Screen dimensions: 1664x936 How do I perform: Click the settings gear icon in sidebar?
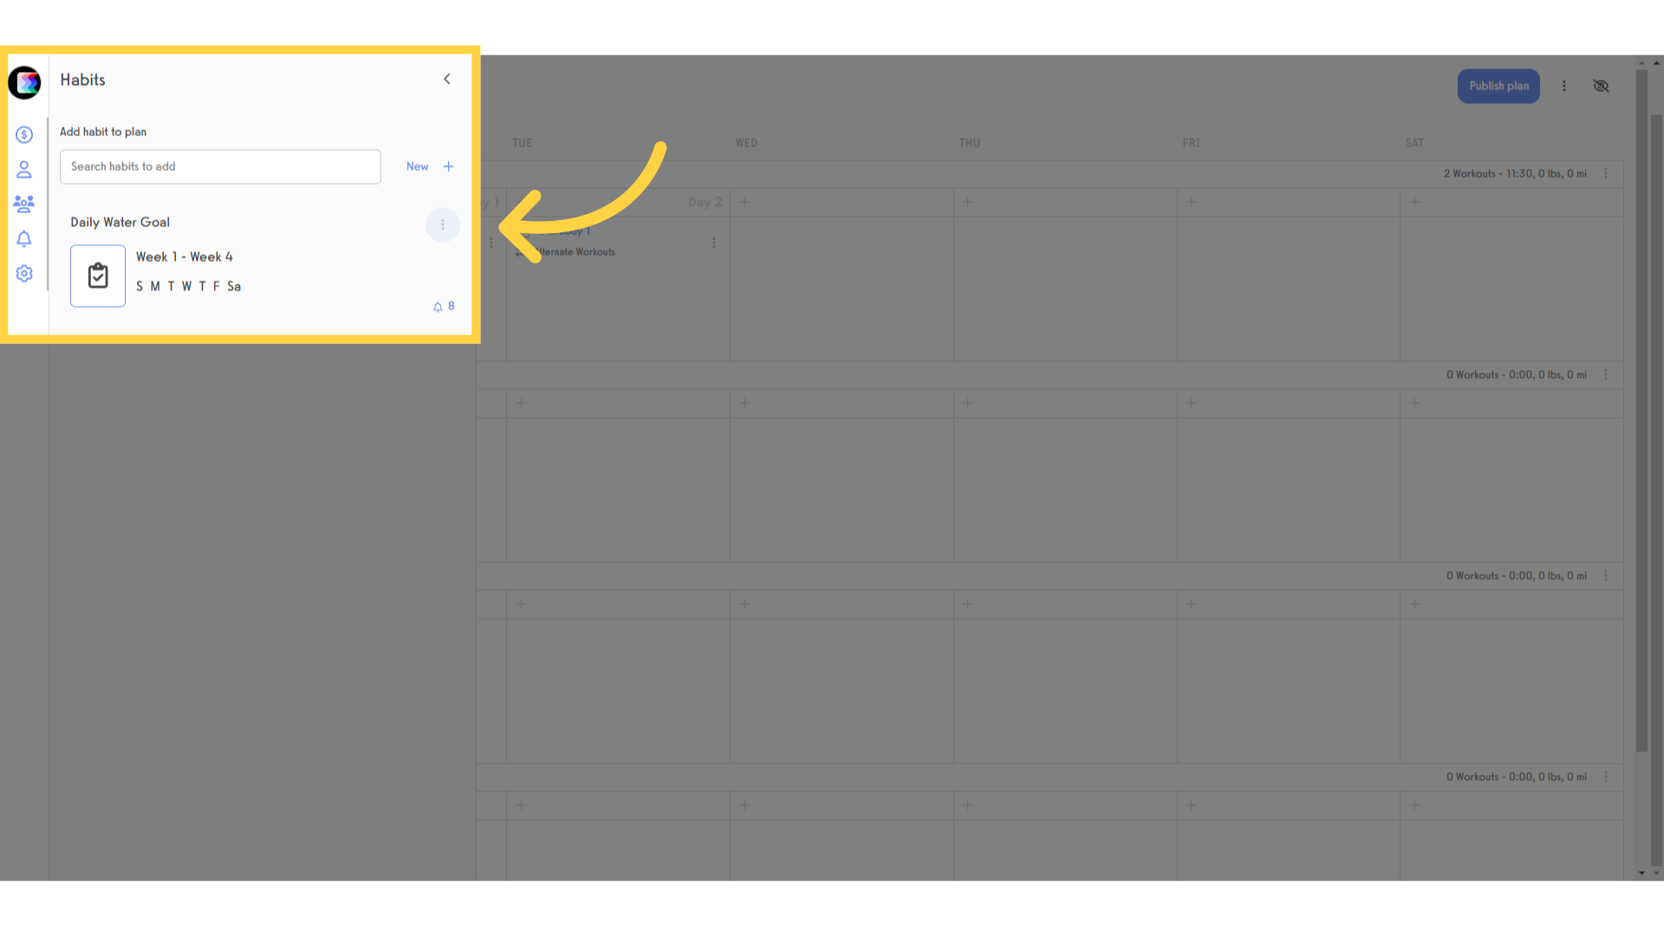24,273
